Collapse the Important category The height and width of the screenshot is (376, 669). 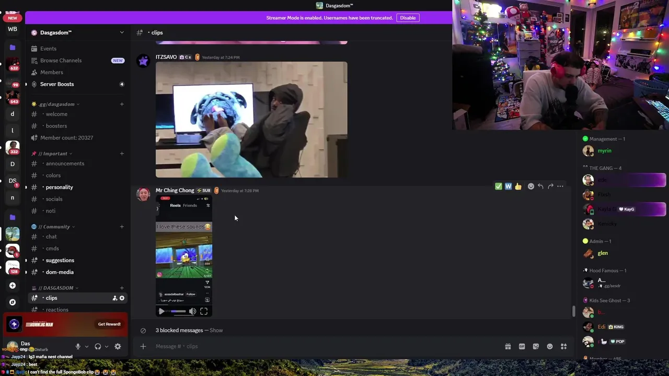coord(51,154)
